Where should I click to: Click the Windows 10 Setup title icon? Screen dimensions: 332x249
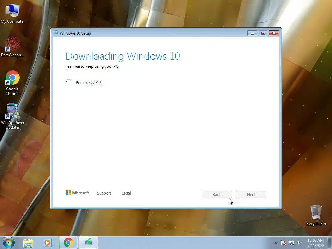coord(56,33)
